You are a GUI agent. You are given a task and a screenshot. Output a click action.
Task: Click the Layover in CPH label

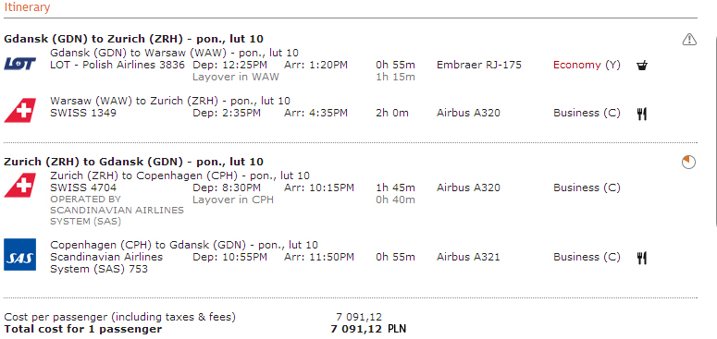(x=233, y=200)
